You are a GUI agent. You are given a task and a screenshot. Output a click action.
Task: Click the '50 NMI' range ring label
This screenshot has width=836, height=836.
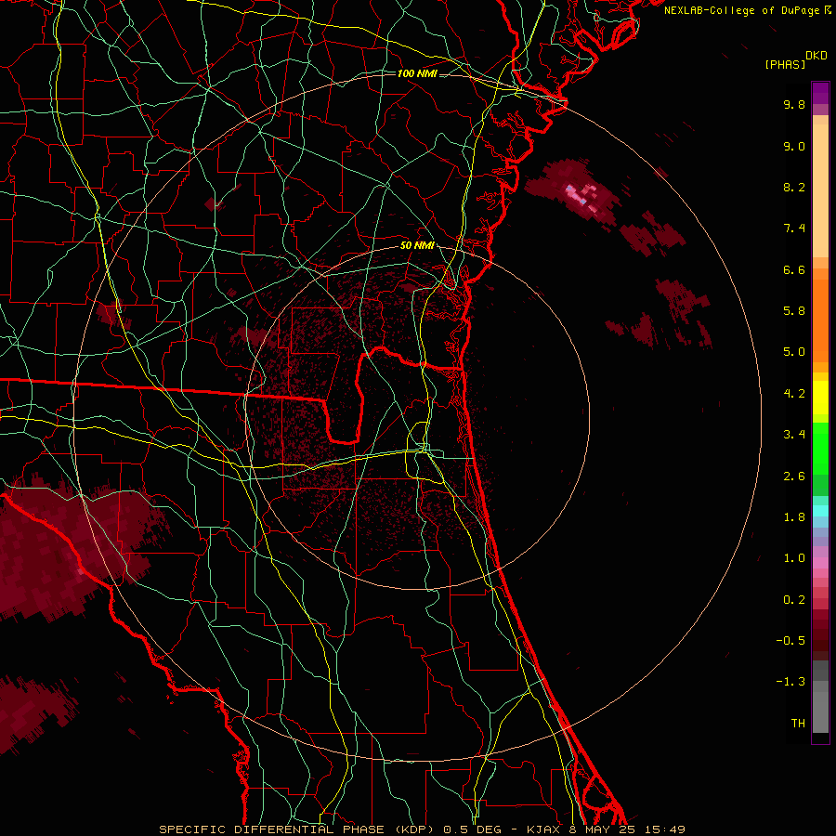coord(417,246)
